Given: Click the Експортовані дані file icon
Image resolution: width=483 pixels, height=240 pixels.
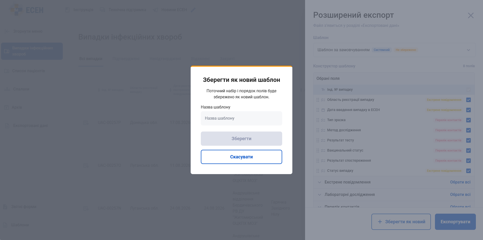Looking at the screenshot, I should (7, 126).
